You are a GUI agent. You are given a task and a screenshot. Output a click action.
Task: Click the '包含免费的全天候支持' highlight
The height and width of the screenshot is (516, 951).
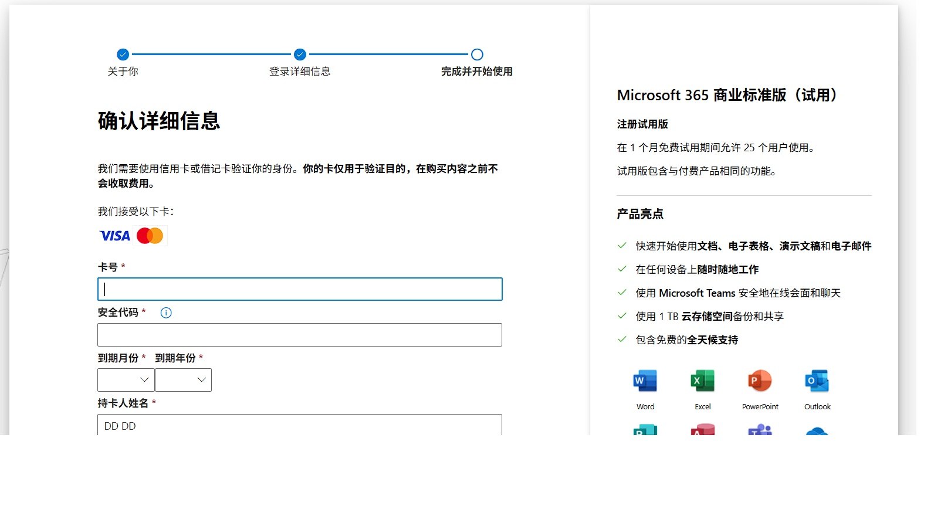[x=687, y=340]
